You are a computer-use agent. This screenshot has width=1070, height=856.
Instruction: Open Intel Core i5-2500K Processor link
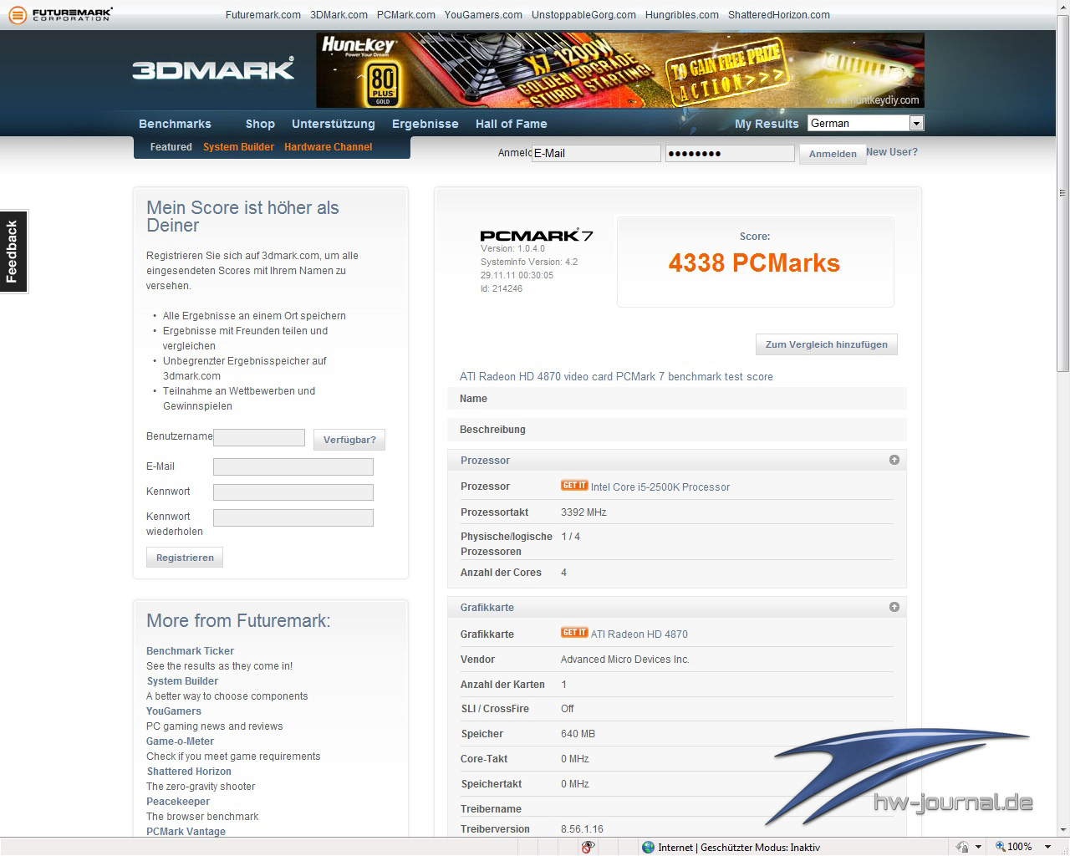point(660,487)
